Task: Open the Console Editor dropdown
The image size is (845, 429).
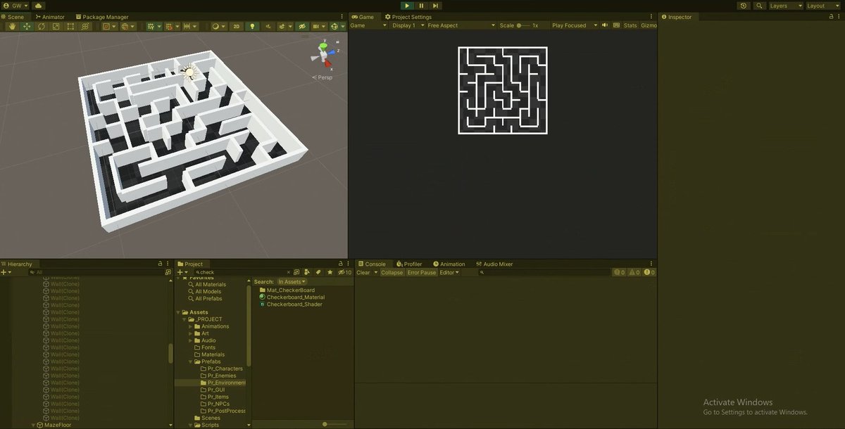Action: (449, 273)
